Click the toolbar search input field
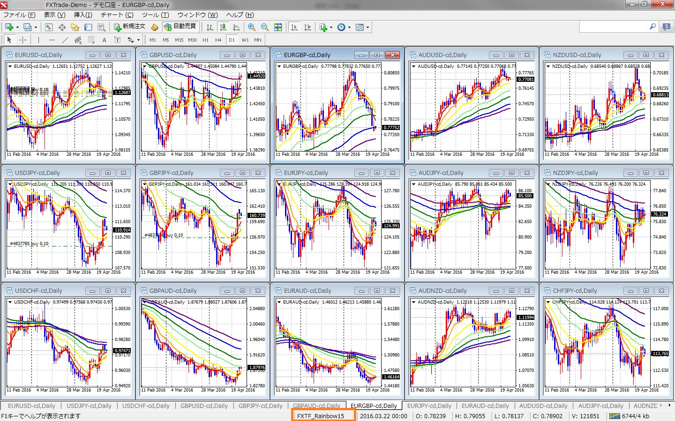The image size is (675, 421). 614,27
